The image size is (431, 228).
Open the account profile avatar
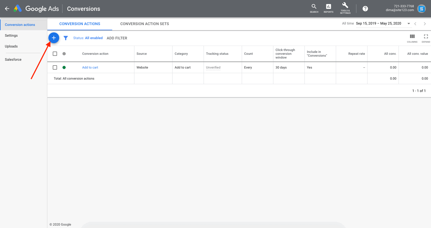coord(422,9)
